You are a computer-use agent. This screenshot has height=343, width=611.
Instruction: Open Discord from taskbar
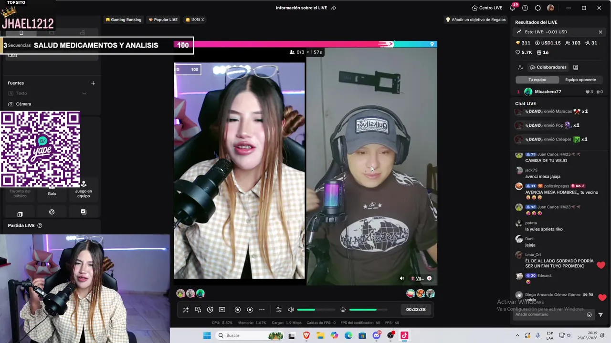(x=377, y=335)
